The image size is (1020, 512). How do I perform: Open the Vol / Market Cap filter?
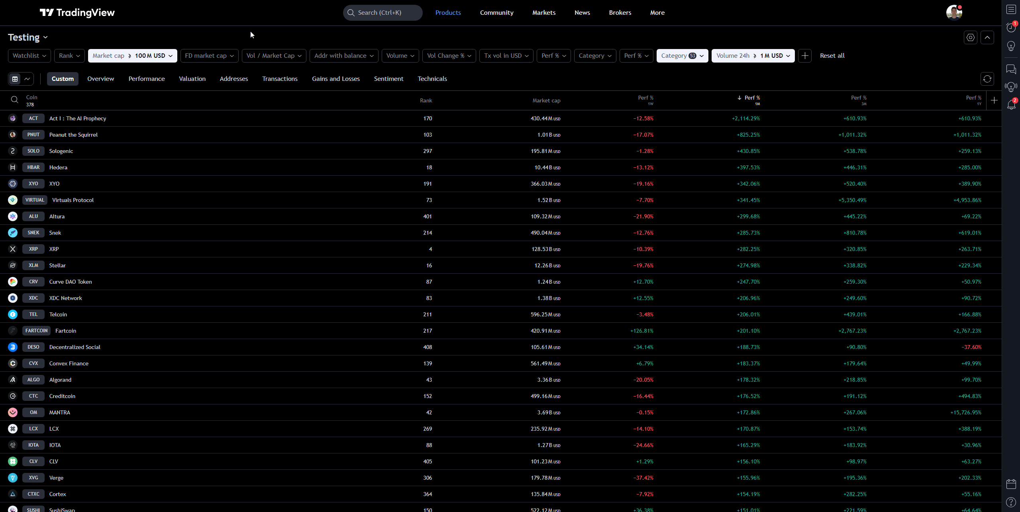pos(274,56)
